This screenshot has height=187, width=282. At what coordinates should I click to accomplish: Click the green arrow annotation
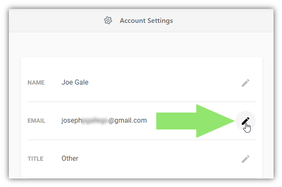[196, 121]
